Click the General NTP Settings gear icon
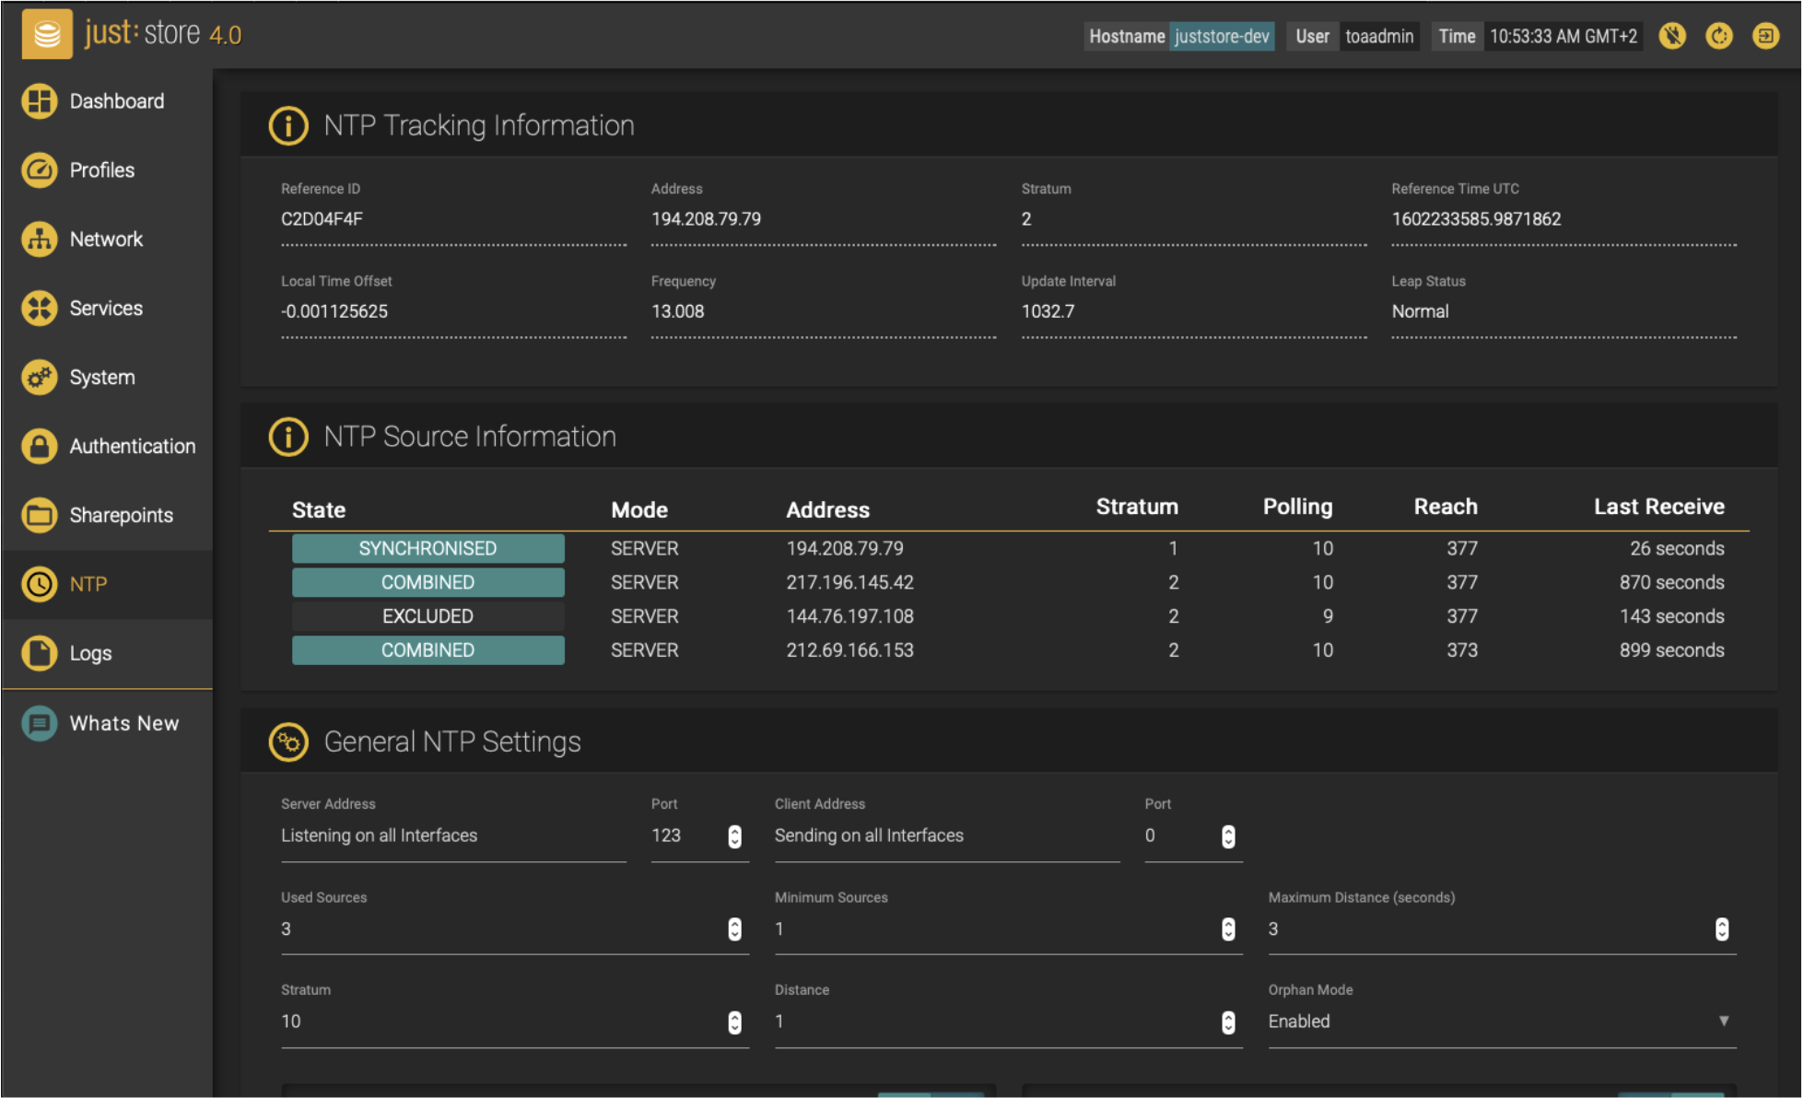 (x=288, y=742)
